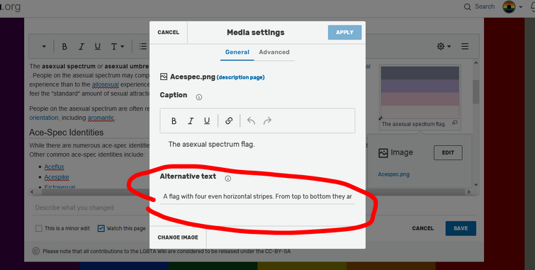The height and width of the screenshot is (270, 535).
Task: Undo the last caption edit
Action: tap(251, 121)
